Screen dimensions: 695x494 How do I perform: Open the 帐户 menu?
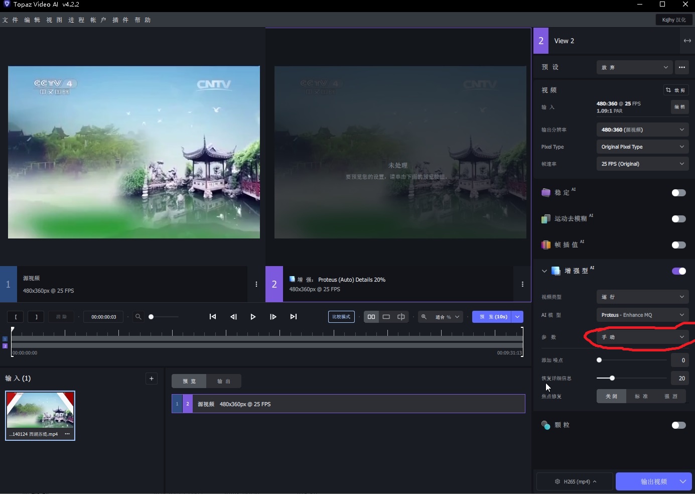point(98,20)
